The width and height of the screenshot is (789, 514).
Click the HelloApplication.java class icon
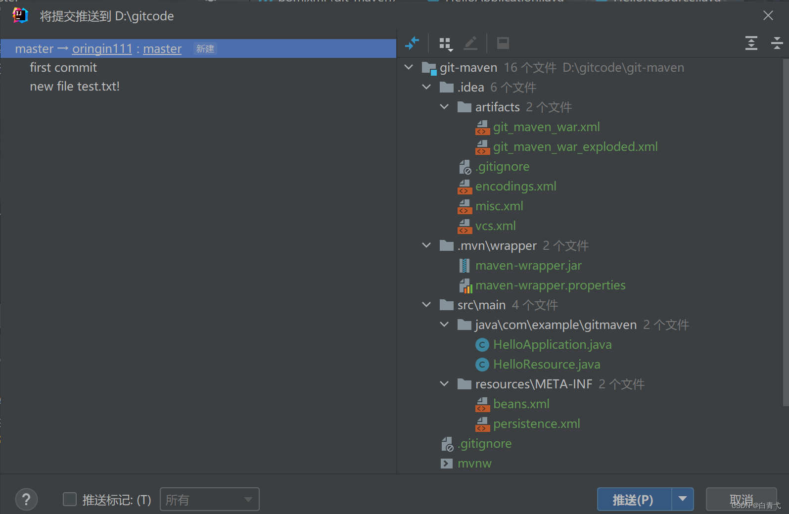click(482, 345)
